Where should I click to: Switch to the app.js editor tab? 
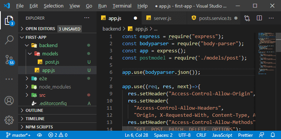coord(119,18)
